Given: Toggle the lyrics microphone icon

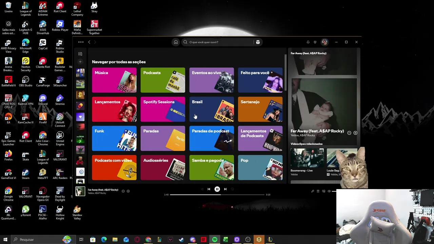Looking at the screenshot, I should click(313, 191).
